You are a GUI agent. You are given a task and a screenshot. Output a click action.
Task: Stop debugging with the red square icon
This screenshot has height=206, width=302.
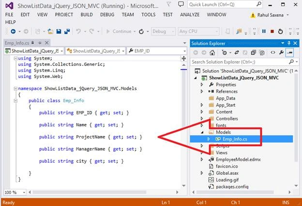(x=272, y=32)
